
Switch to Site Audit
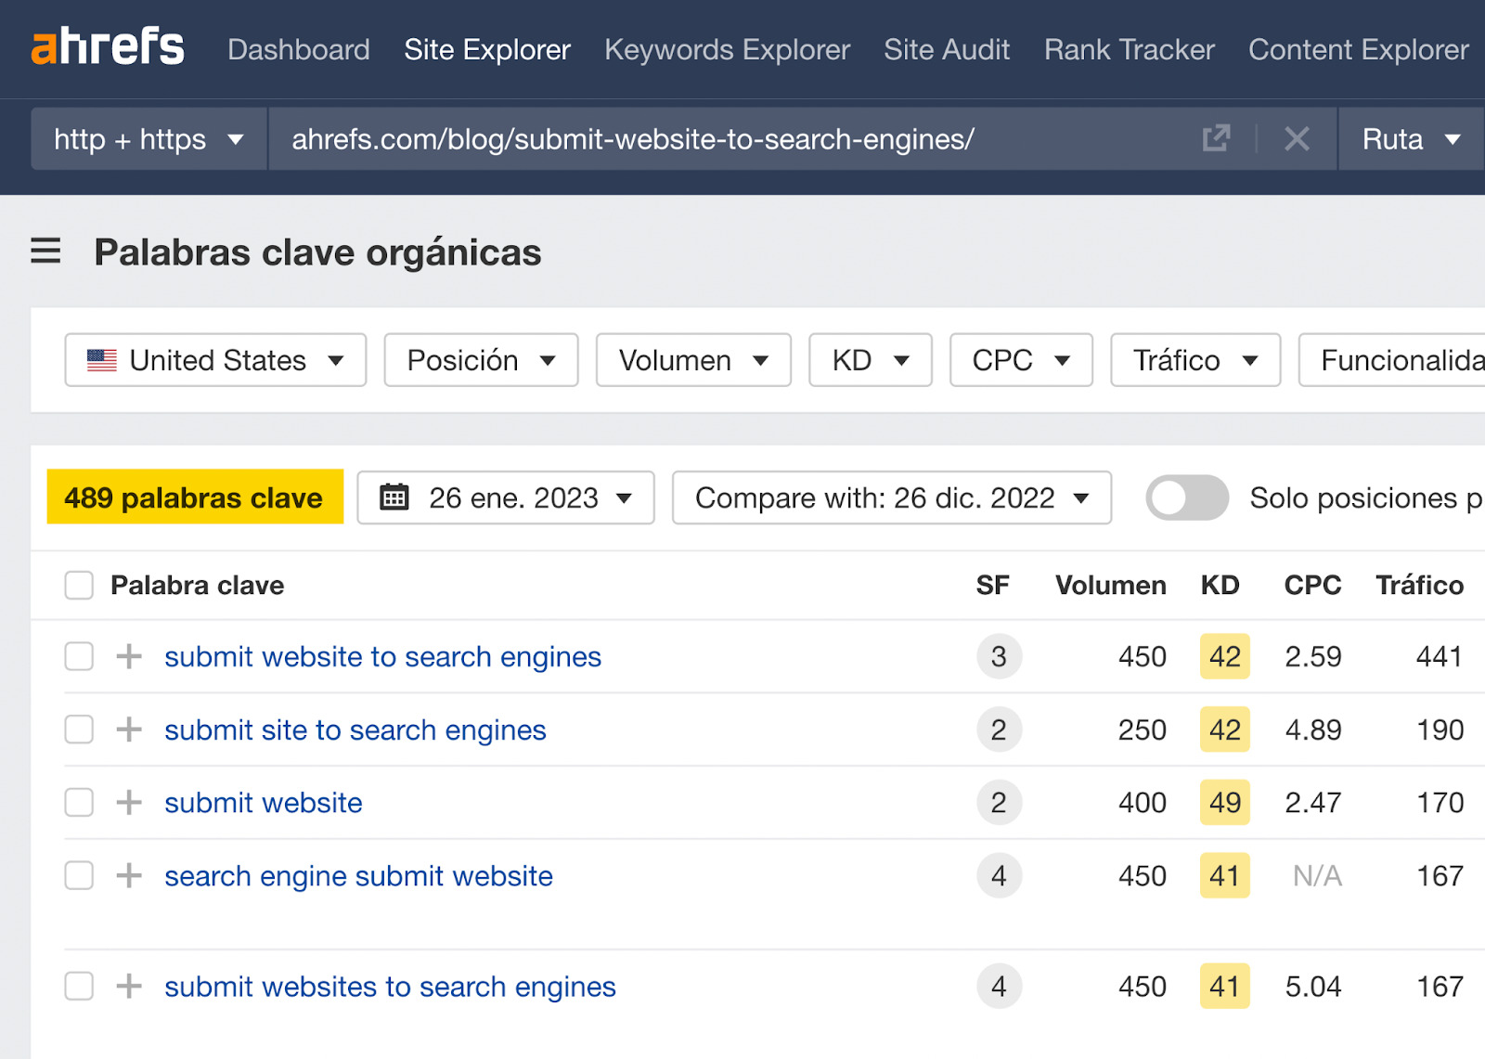point(947,49)
